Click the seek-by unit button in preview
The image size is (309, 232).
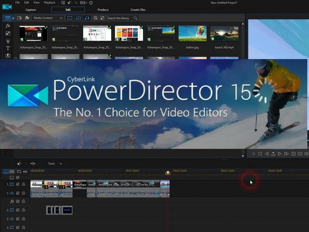coord(273,154)
